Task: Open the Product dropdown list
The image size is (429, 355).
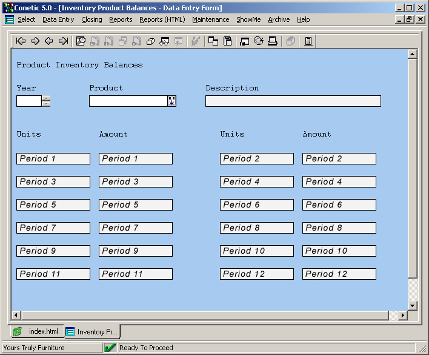Action: pyautogui.click(x=171, y=101)
